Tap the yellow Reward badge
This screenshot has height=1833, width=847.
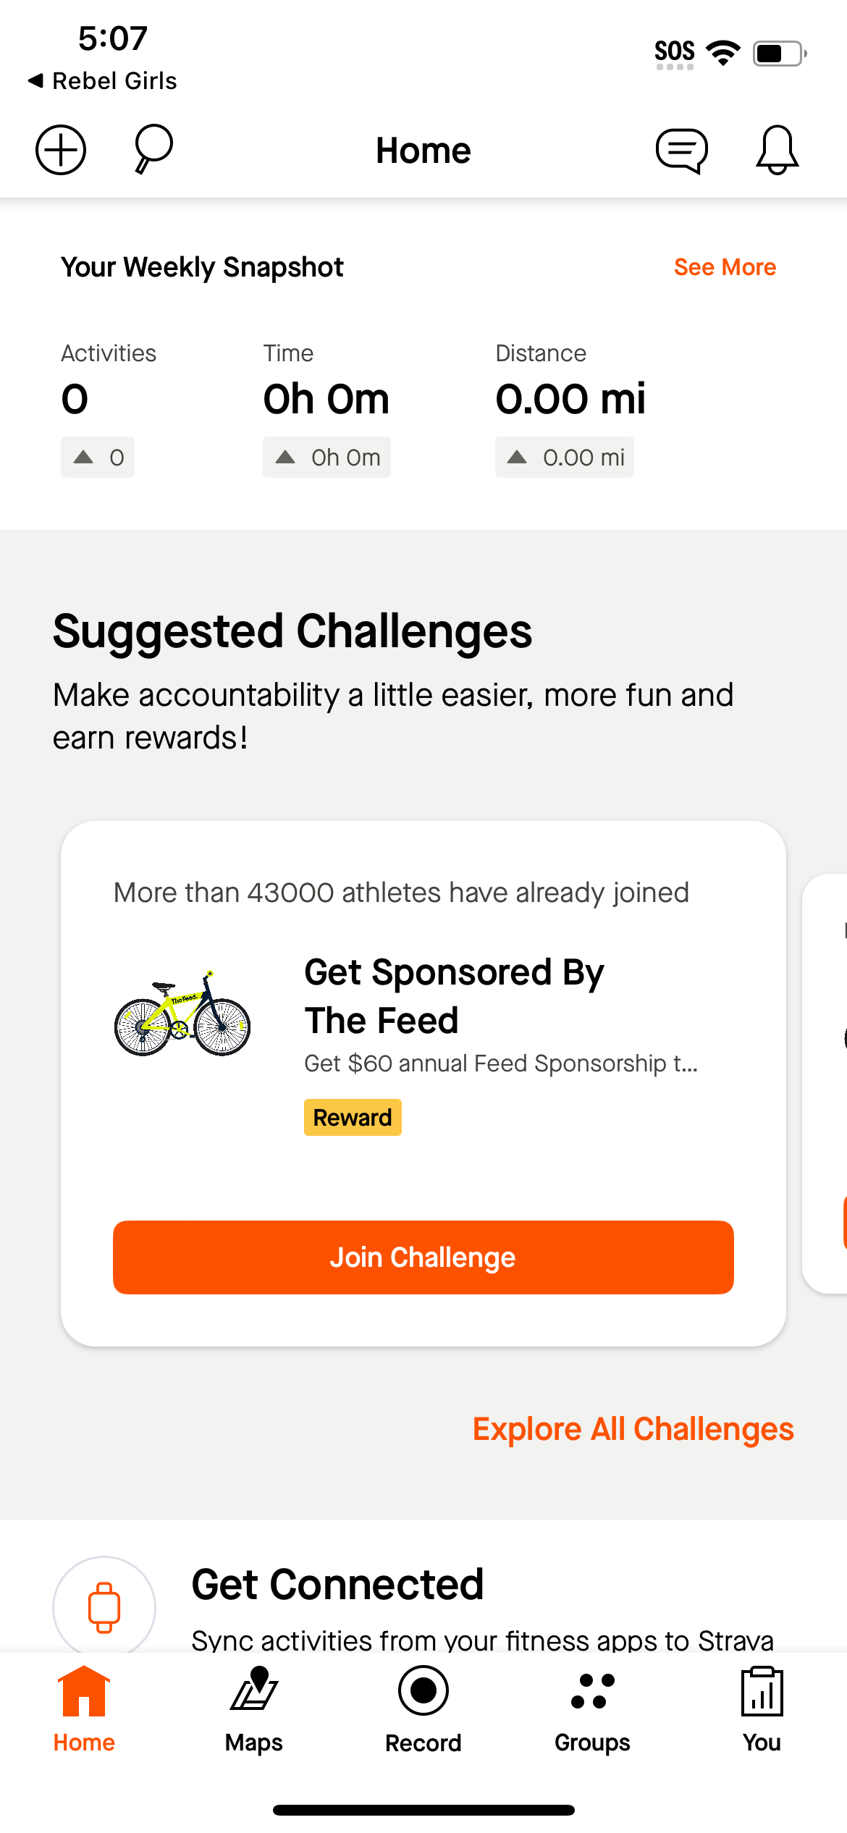coord(353,1117)
